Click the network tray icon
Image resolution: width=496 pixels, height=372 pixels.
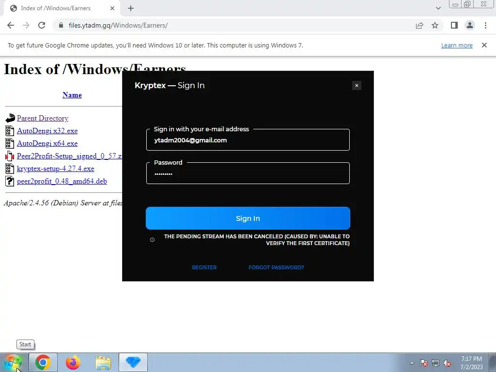435,363
